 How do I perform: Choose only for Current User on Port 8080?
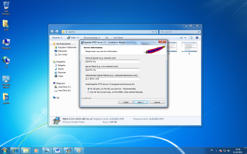(88, 92)
